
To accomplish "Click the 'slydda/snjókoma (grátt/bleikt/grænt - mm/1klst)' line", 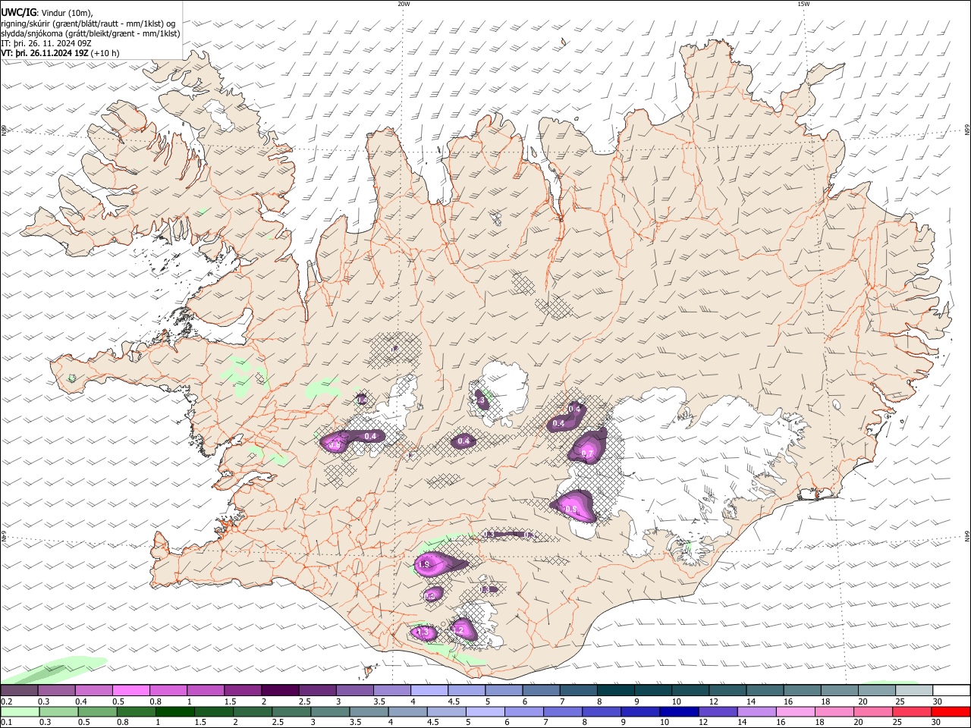I will click(x=90, y=33).
